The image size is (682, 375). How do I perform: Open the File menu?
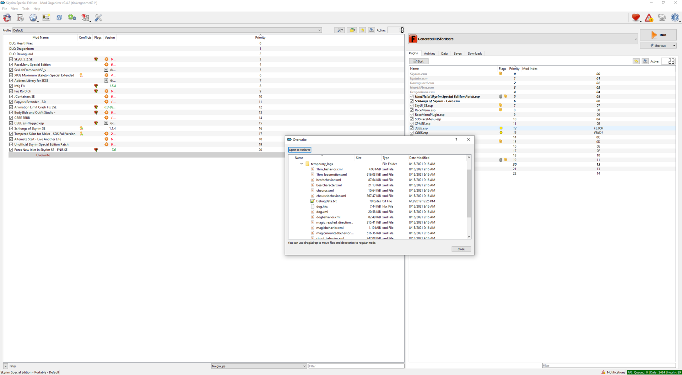click(5, 9)
